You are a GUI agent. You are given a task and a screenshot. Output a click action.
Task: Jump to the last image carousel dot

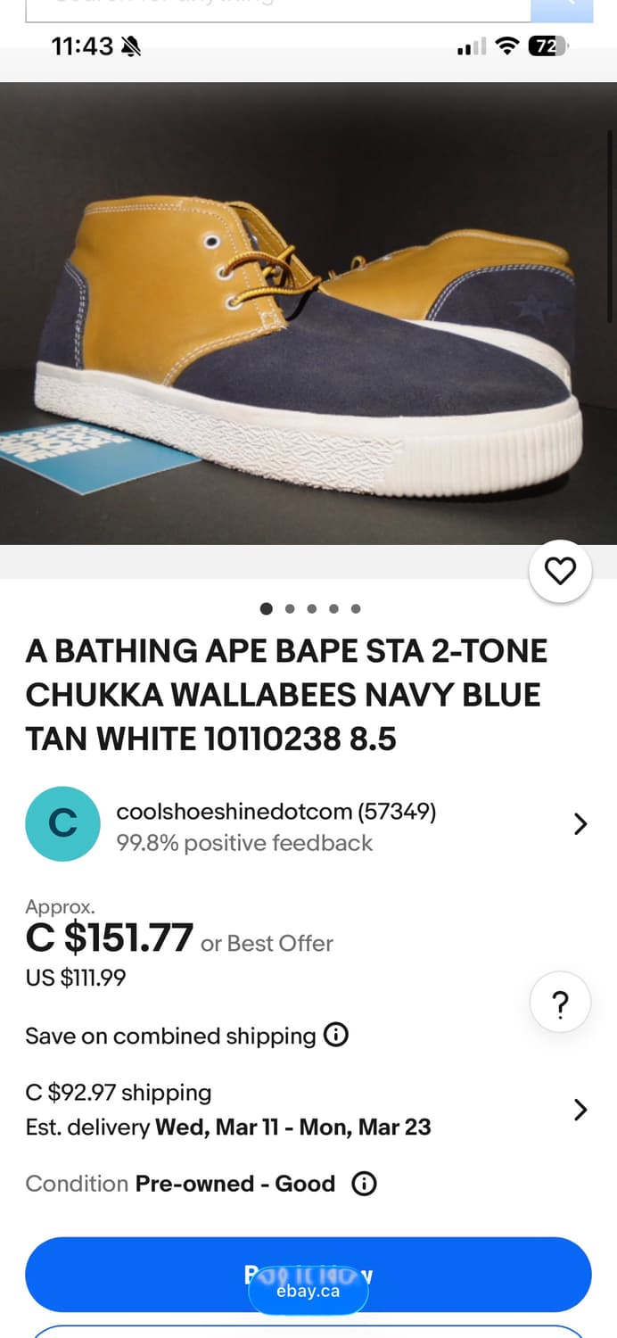coord(356,608)
